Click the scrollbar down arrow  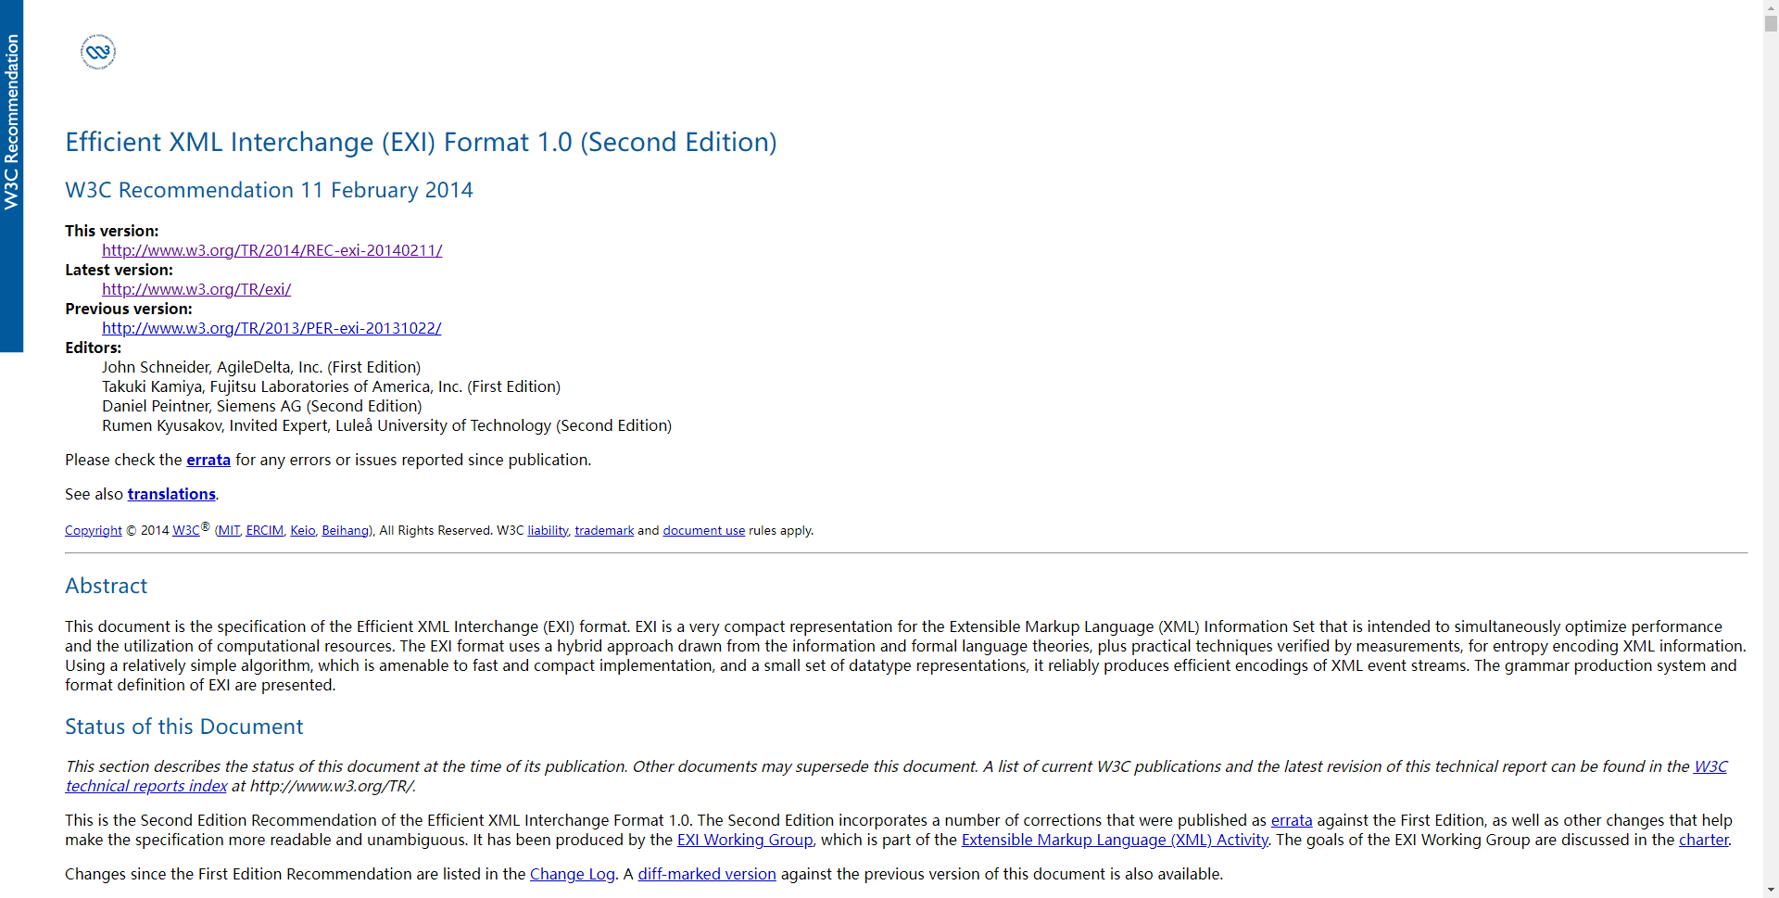(1771, 892)
